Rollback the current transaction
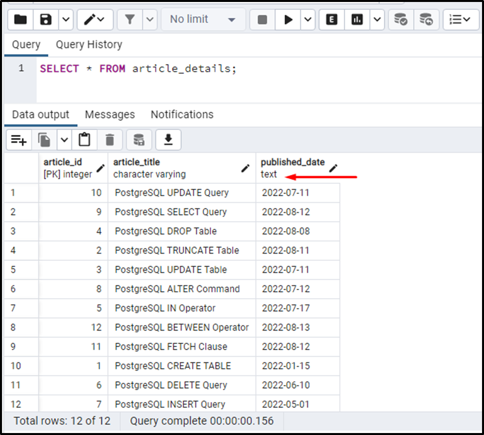 (x=426, y=20)
